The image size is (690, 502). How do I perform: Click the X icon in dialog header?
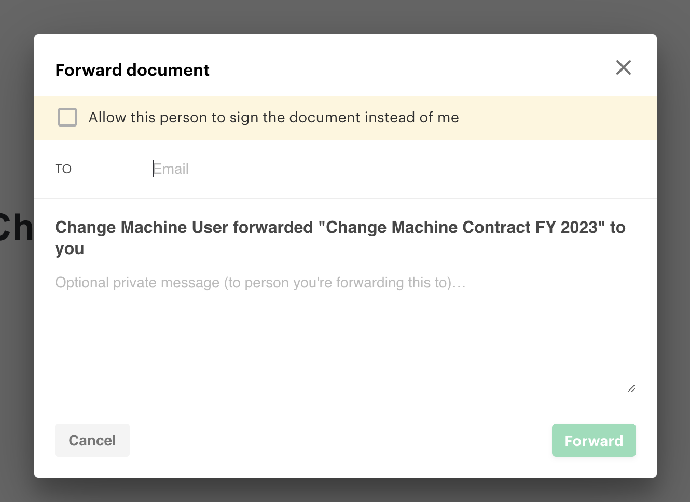(x=623, y=67)
